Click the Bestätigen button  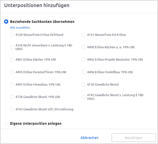point(134,138)
